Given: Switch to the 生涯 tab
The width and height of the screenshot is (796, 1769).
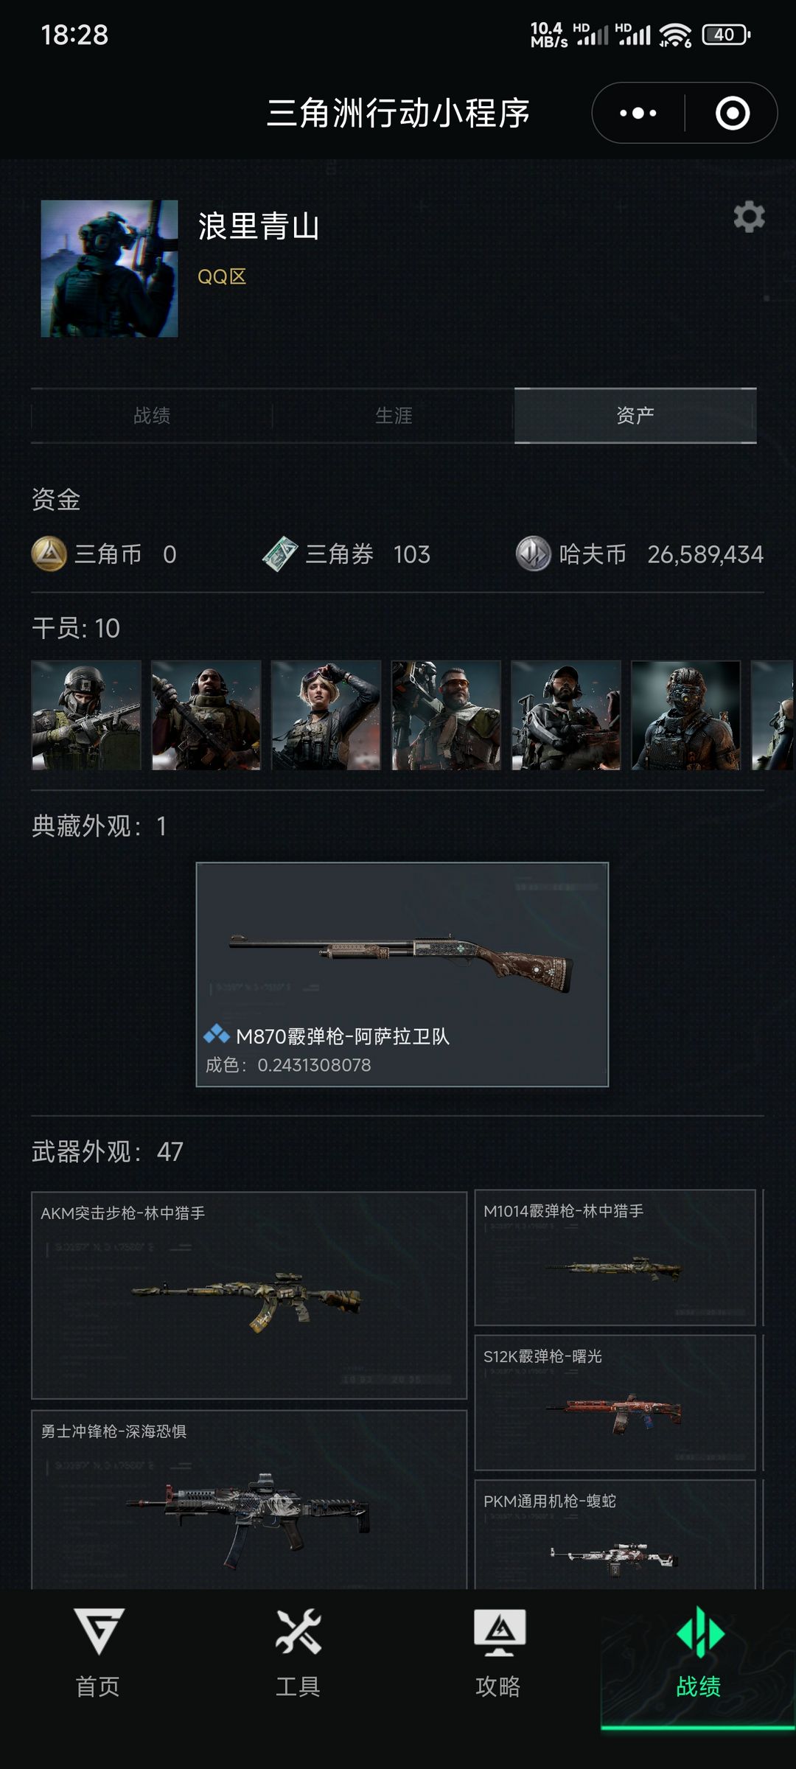Looking at the screenshot, I should [394, 416].
